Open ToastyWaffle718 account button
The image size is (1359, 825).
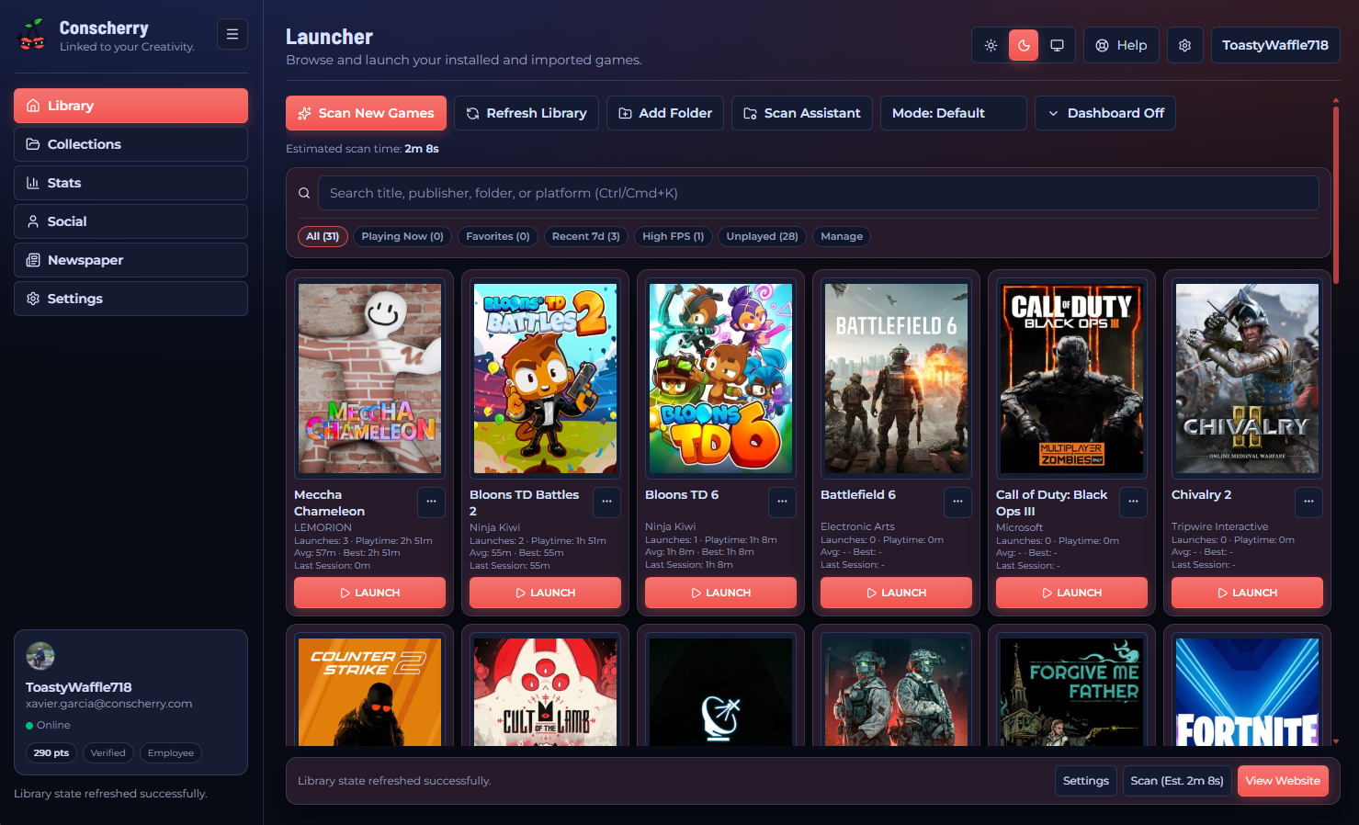(1275, 45)
